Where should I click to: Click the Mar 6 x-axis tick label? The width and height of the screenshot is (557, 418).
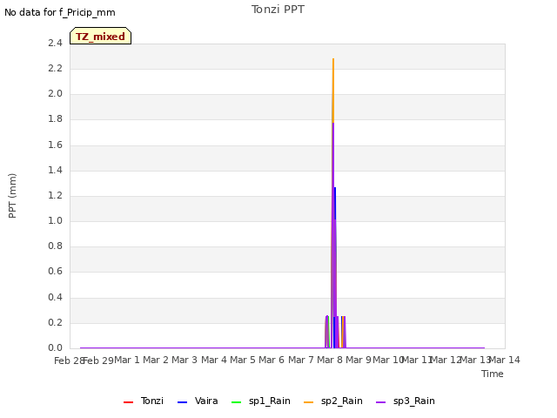click(272, 360)
